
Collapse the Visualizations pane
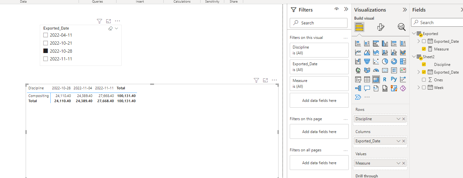pos(405,10)
